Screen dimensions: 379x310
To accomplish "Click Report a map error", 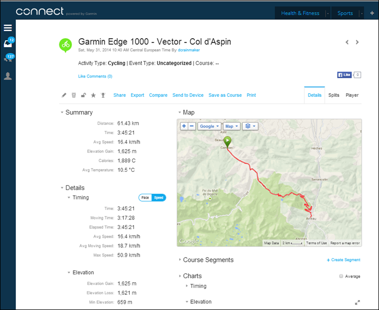I will [345, 243].
